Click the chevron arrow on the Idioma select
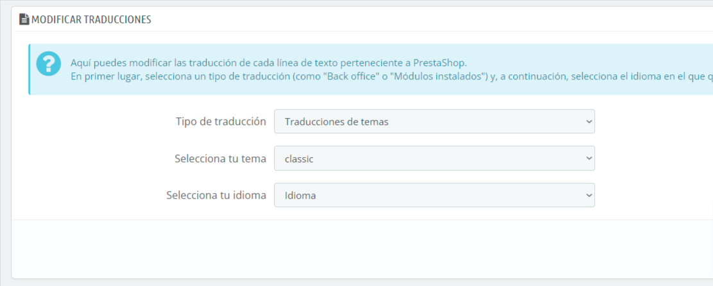This screenshot has height=286, width=713. point(588,196)
